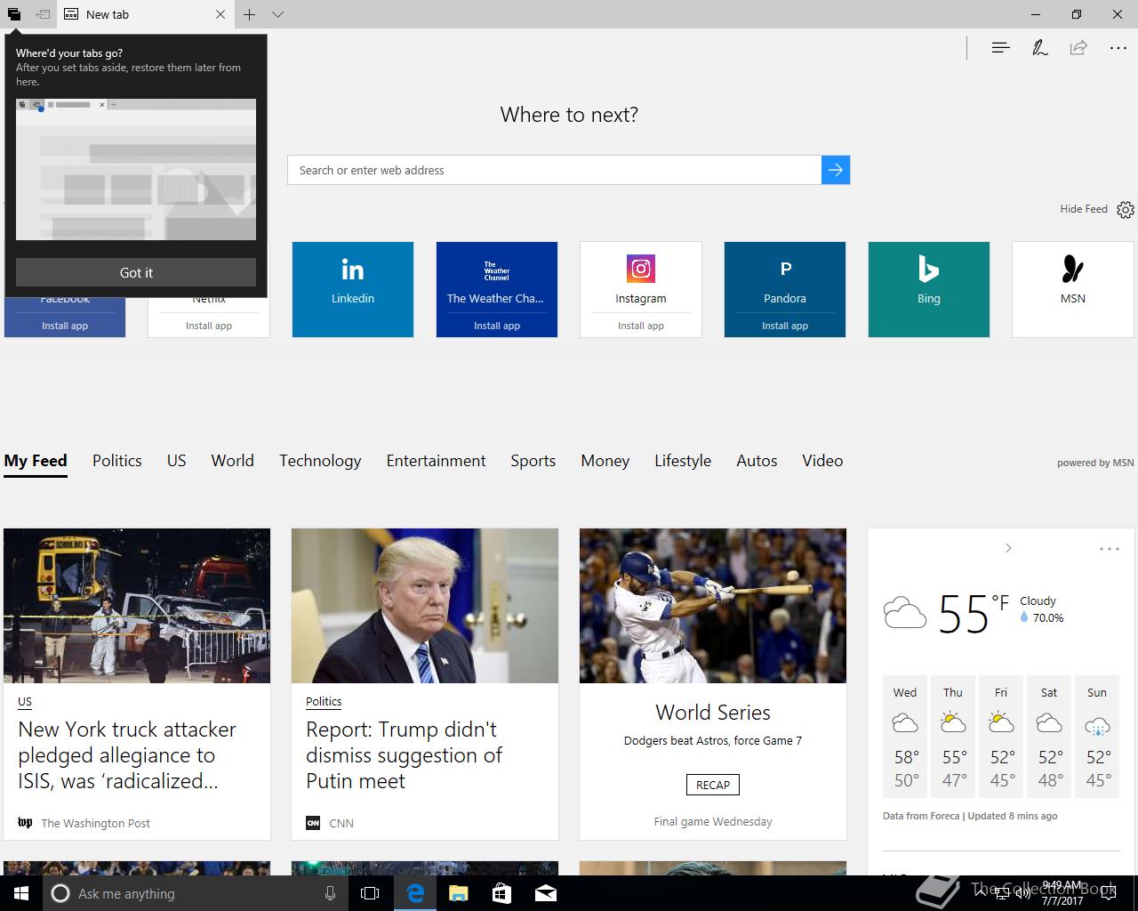1138x911 pixels.
Task: Switch to the Video feed tab
Action: coord(822,461)
